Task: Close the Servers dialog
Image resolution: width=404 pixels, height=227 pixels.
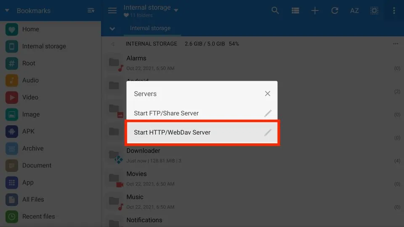Action: click(268, 94)
